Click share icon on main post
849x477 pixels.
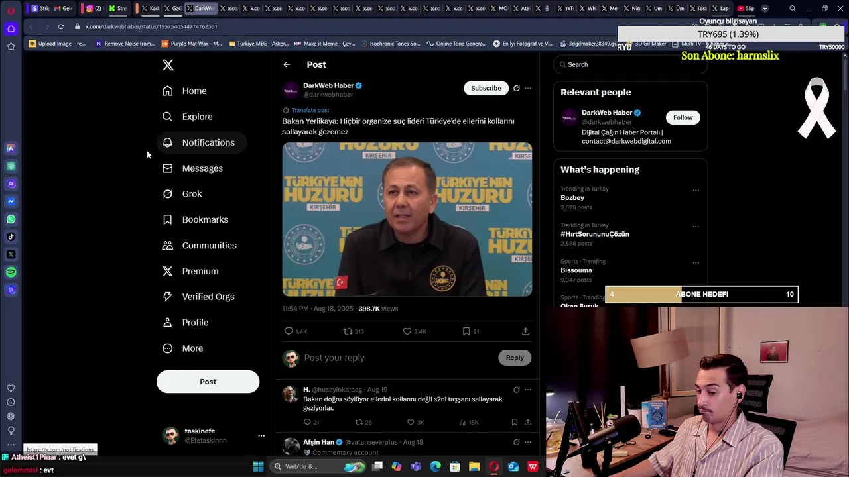coord(525,331)
